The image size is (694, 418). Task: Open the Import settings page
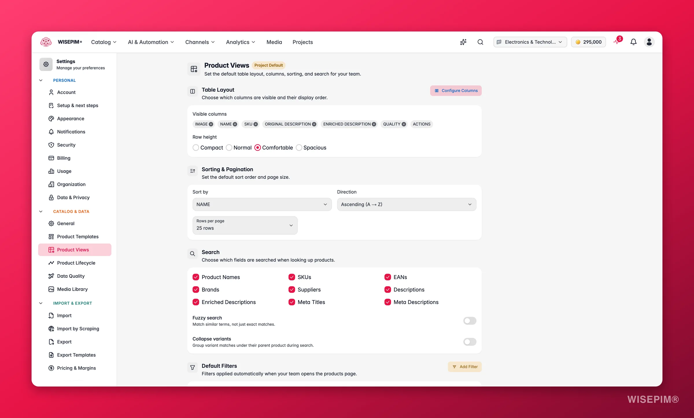pos(75,316)
